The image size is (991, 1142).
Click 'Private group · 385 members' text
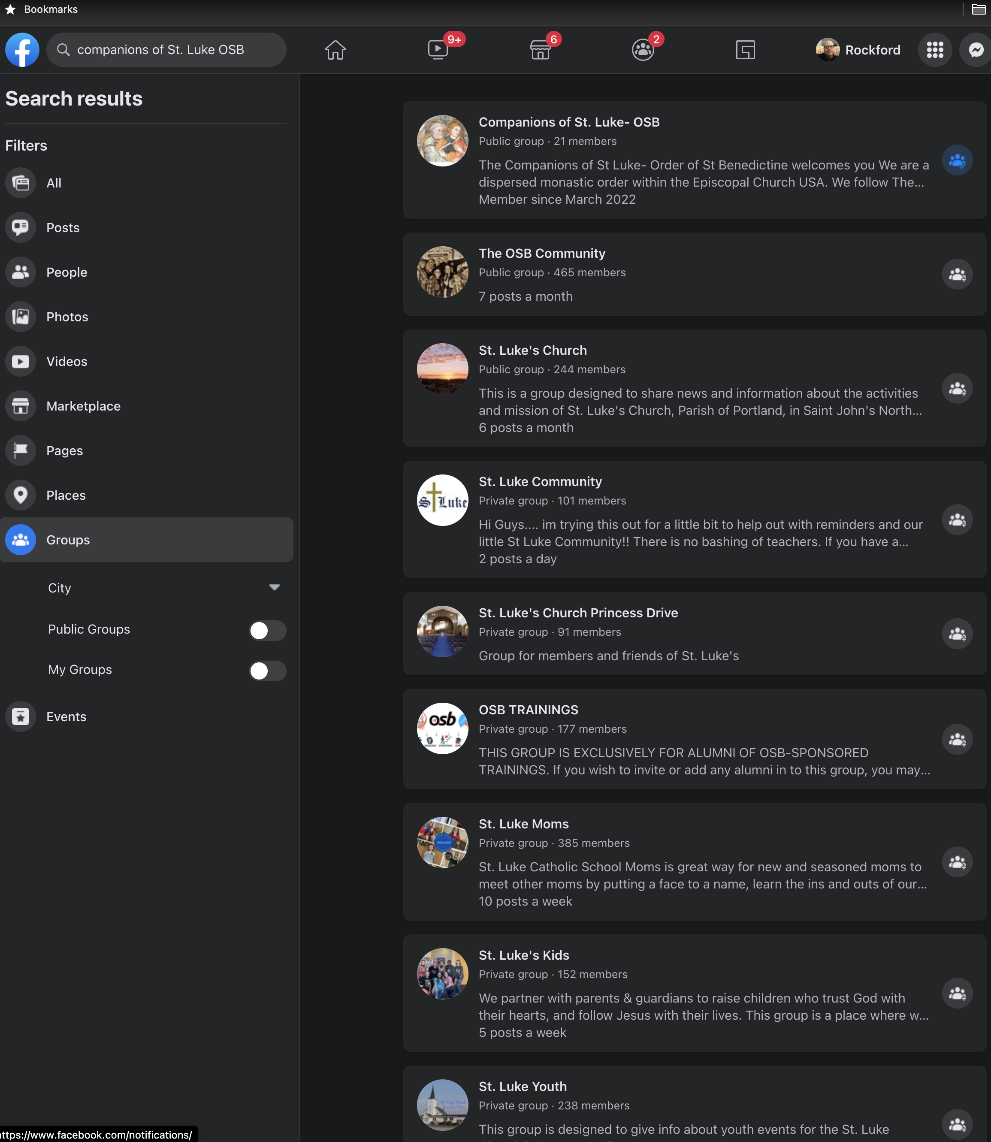coord(554,843)
